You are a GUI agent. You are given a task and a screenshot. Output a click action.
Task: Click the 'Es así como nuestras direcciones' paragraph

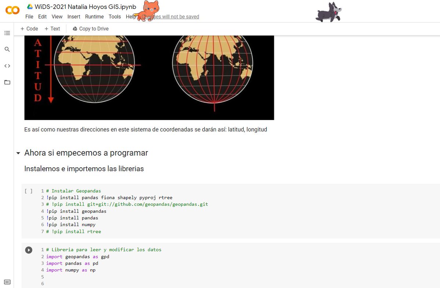coord(146,130)
